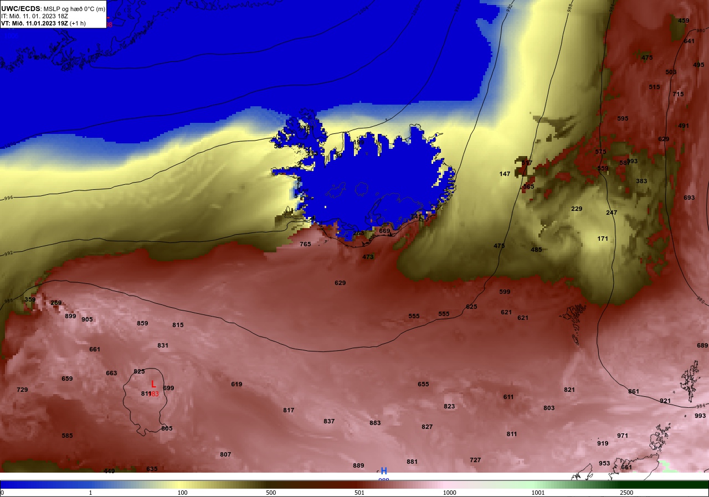Click the height value 229
Screen dimensions: 709x497
click(x=577, y=209)
